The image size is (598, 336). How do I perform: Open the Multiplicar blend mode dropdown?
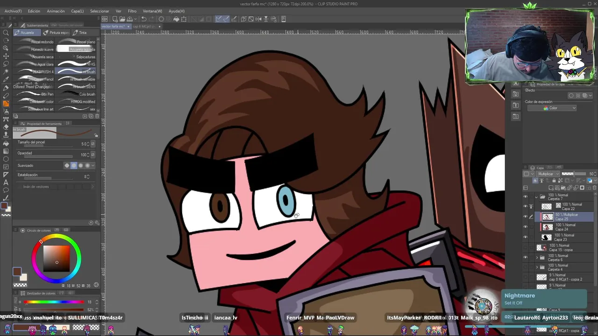(548, 174)
